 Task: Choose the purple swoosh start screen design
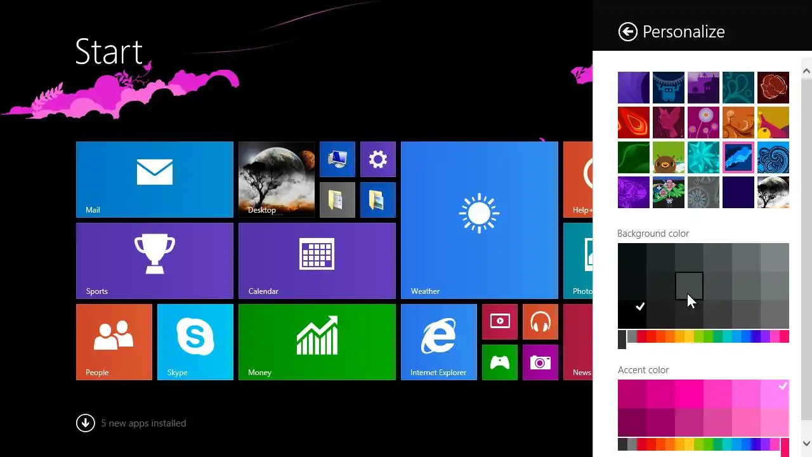click(x=634, y=88)
